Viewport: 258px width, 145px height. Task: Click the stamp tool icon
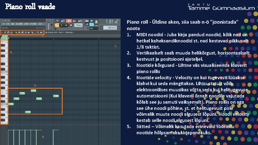[11, 32]
